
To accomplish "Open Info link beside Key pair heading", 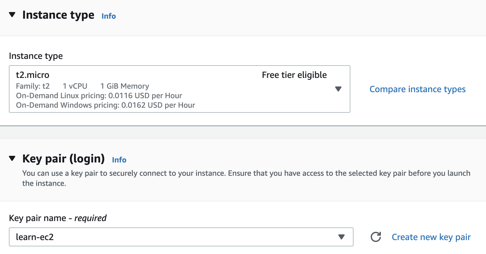I will pos(119,160).
